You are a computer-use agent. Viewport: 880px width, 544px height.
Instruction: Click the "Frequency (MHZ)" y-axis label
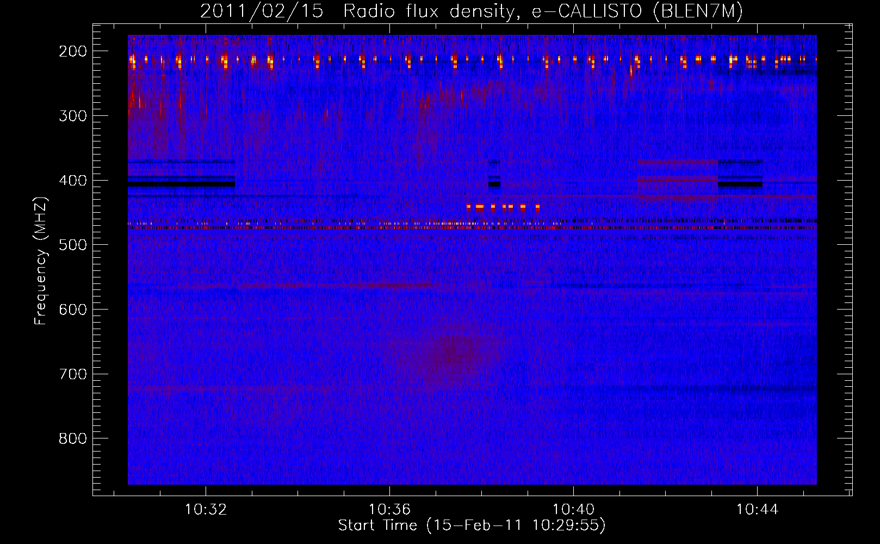pyautogui.click(x=41, y=261)
